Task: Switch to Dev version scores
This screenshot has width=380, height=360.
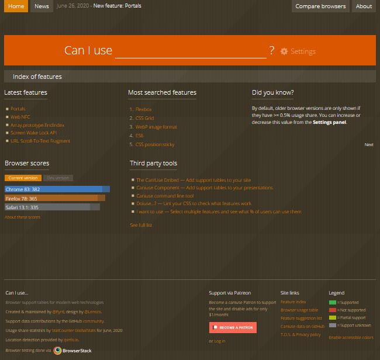Action: tap(58, 178)
